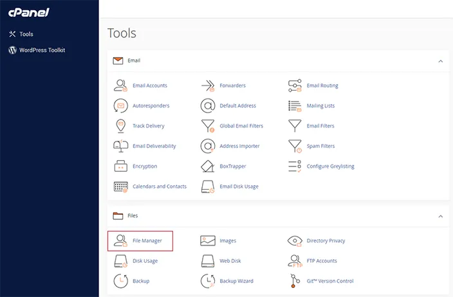Click the Backup Wizard icon
Image resolution: width=453 pixels, height=297 pixels.
(208, 281)
